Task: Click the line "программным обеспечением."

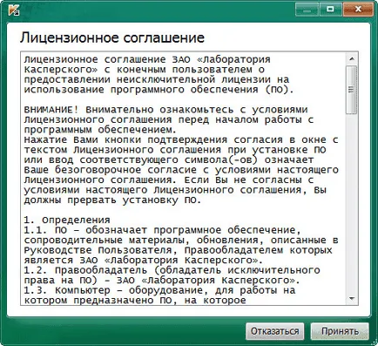Action: [100, 130]
